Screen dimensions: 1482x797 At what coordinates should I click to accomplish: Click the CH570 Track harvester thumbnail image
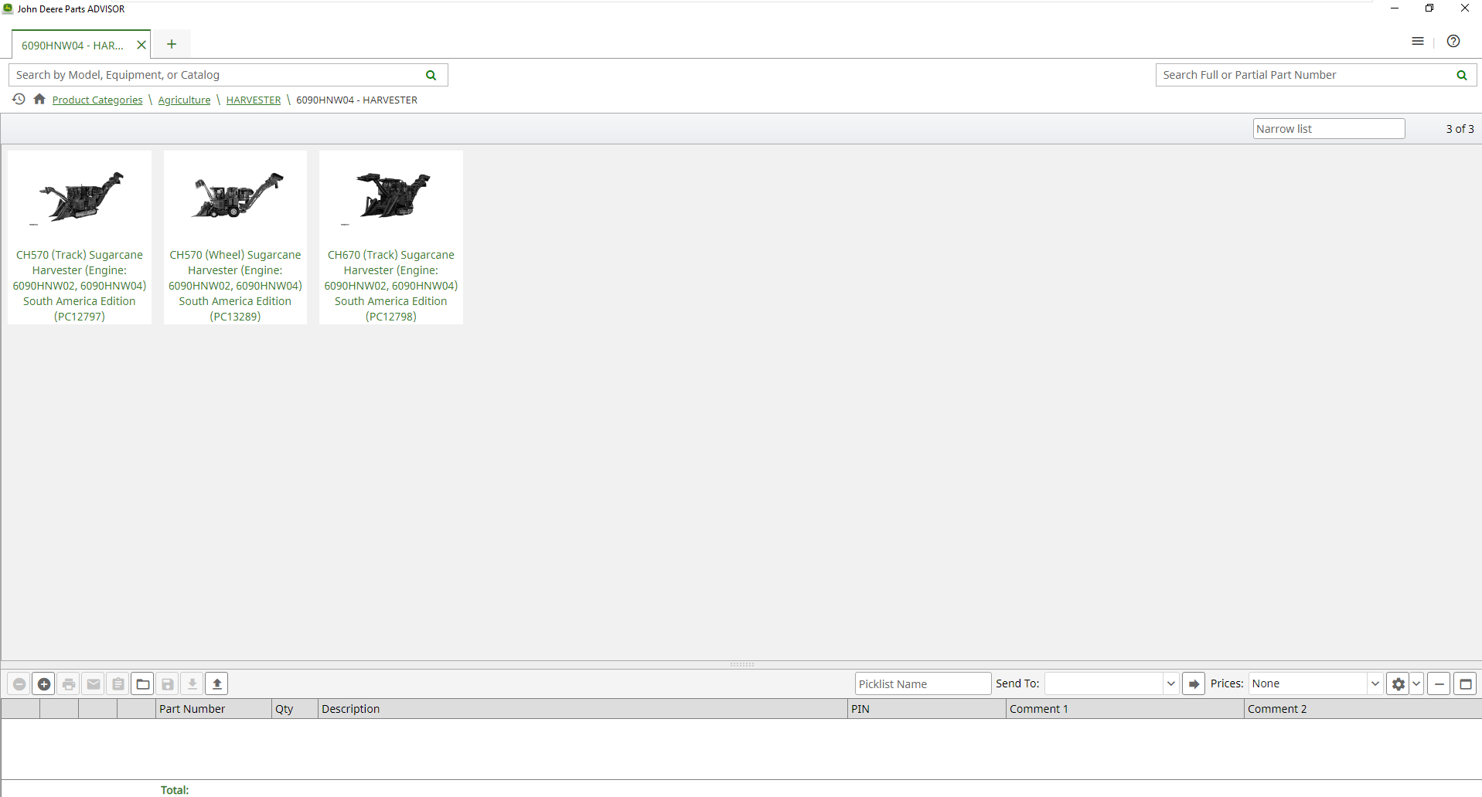click(80, 197)
